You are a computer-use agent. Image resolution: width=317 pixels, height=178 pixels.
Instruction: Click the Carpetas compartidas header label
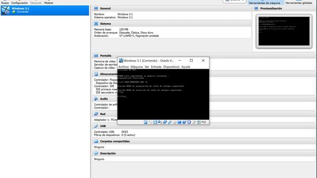[115, 141]
